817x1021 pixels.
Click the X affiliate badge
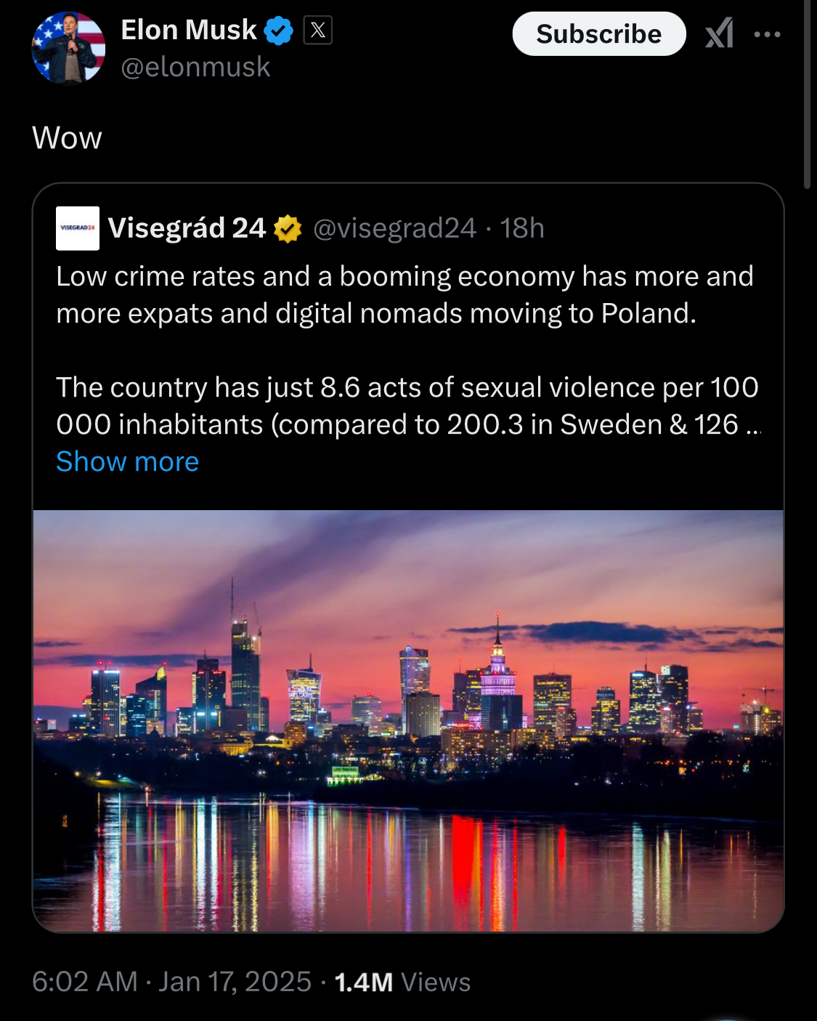317,31
